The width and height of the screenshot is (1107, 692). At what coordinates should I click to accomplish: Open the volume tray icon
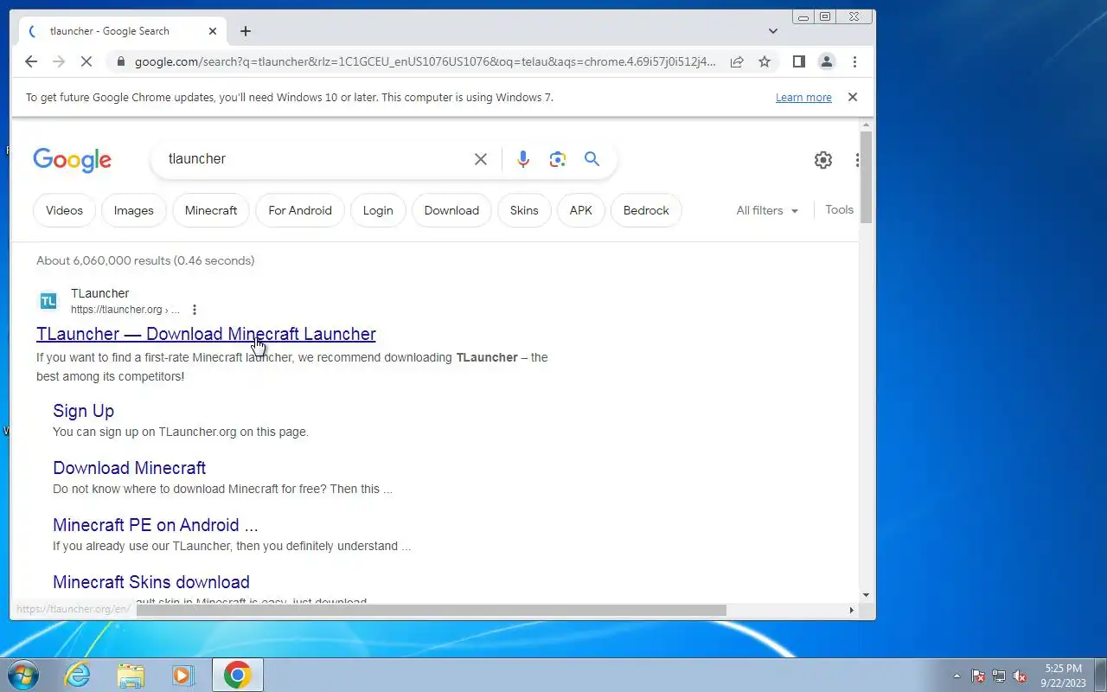[1020, 676]
